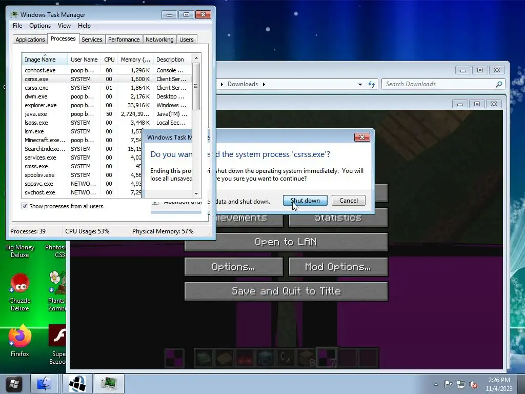Viewport: 525px width, 394px height.
Task: Select the lsass.exe process row
Action: 107,123
